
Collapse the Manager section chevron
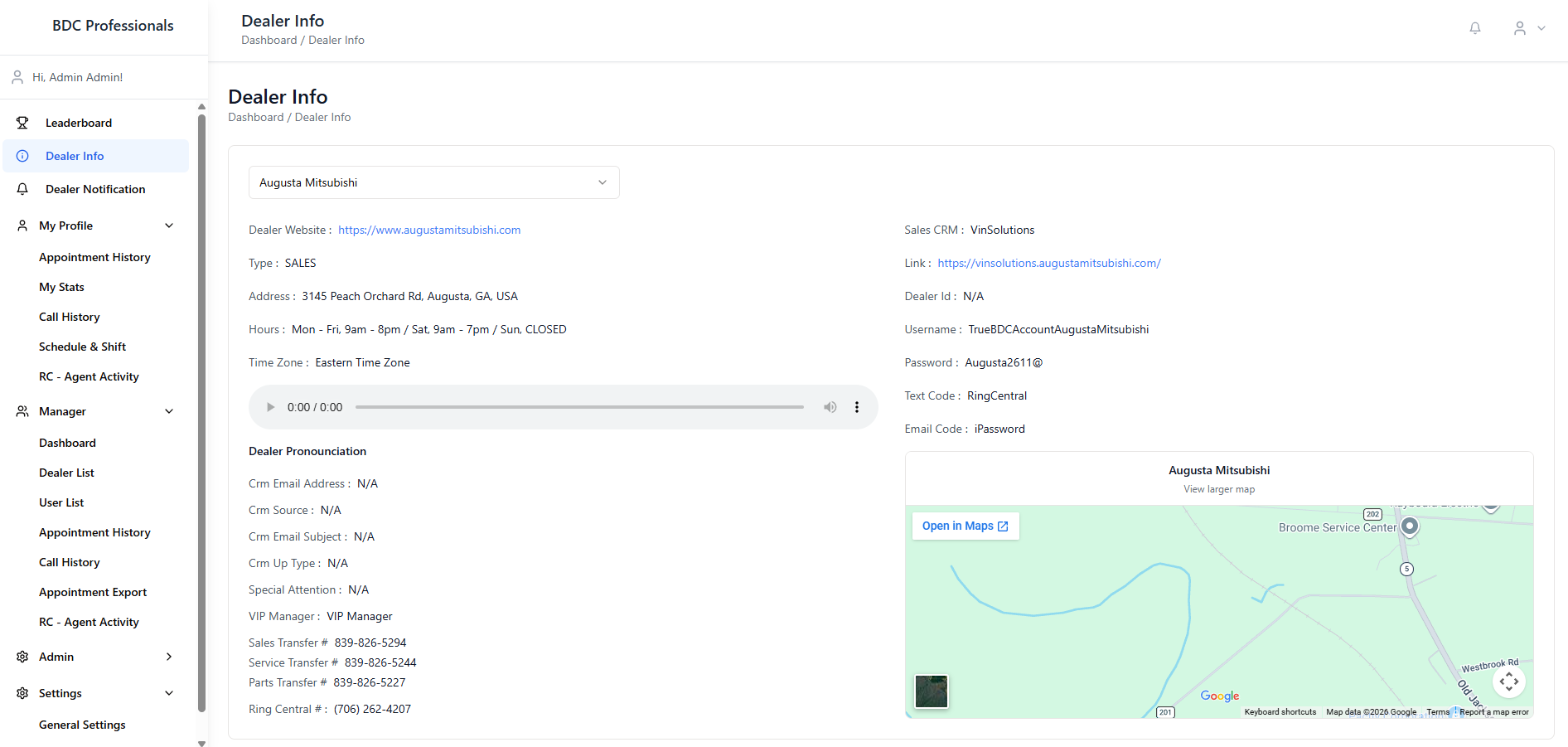point(169,411)
